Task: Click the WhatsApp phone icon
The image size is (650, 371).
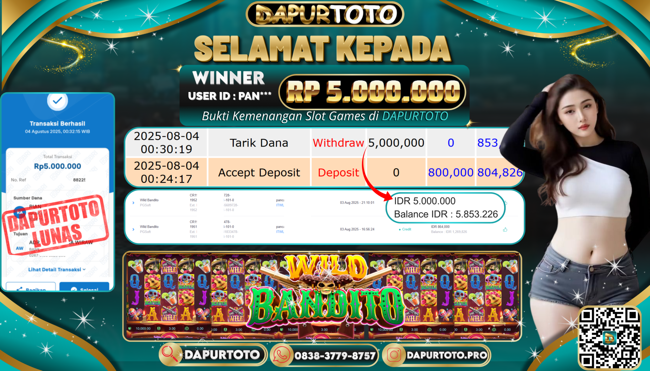Action: point(282,355)
